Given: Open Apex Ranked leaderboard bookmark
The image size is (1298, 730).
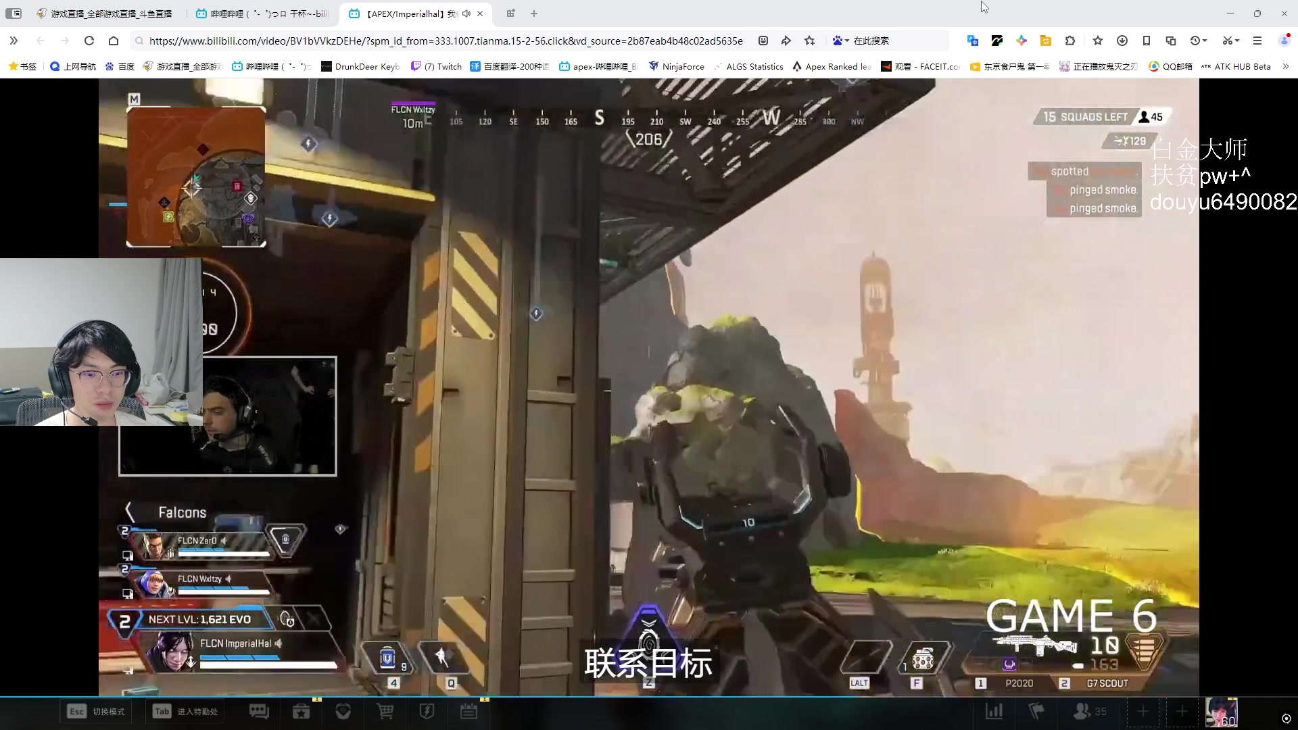Looking at the screenshot, I should point(832,66).
